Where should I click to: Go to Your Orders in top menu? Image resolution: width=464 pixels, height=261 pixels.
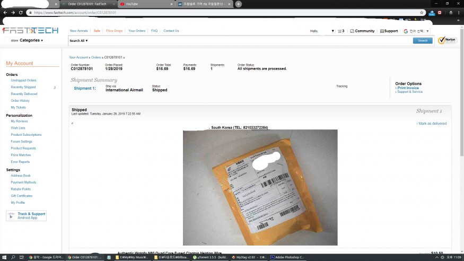point(137,31)
